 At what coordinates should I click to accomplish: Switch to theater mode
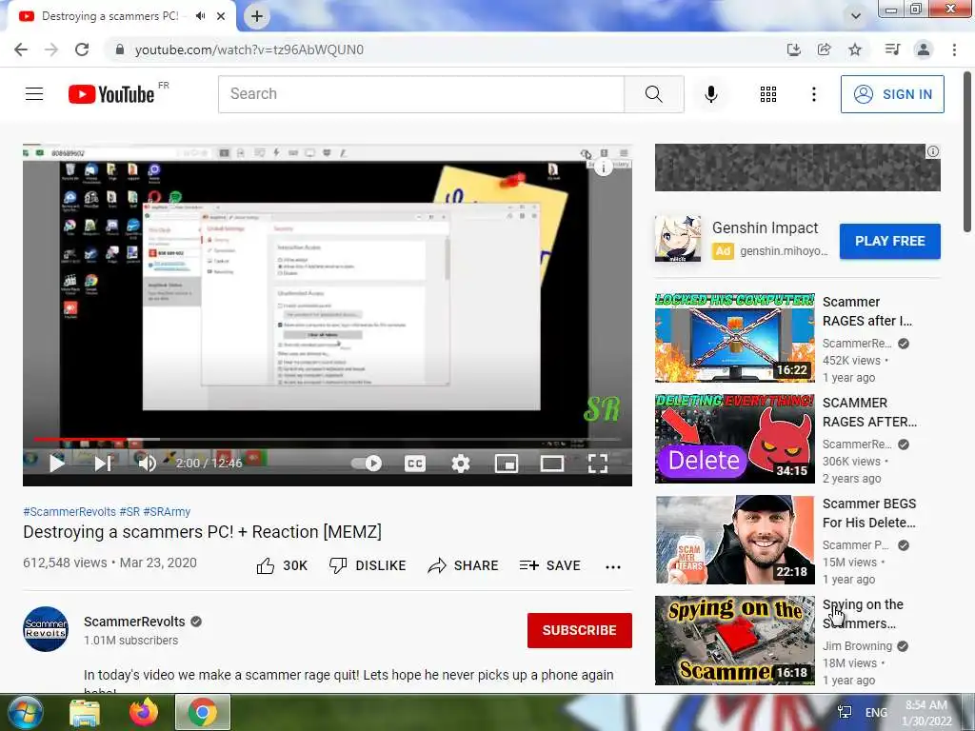pyautogui.click(x=552, y=464)
